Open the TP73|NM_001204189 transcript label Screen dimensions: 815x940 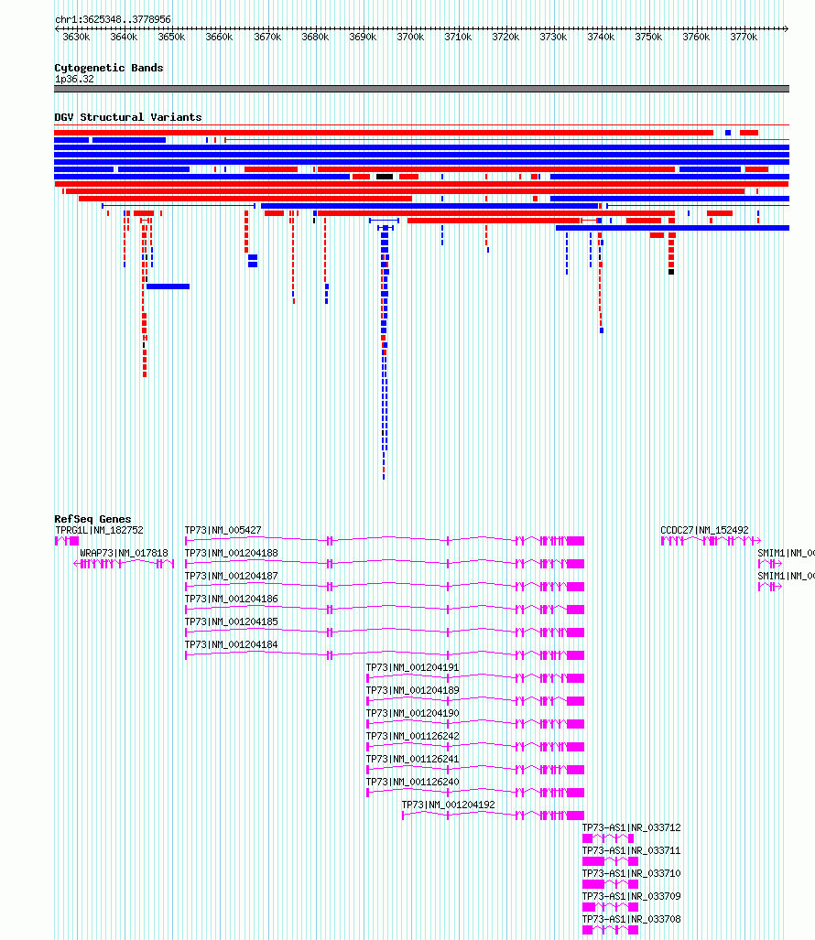[x=413, y=691]
